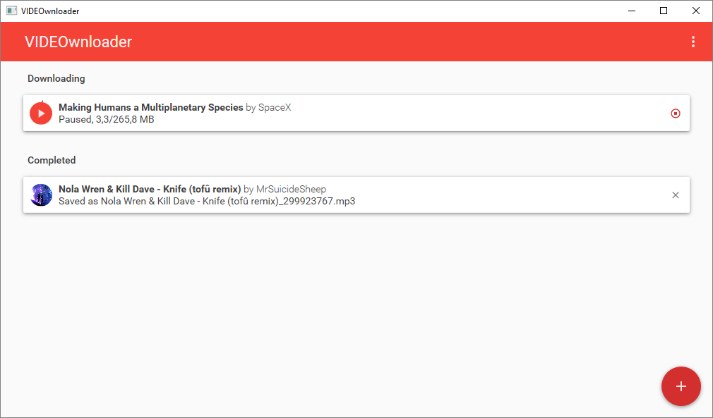The image size is (713, 418).
Task: Click the MrSuicideSheep track thumbnail
Action: pos(41,195)
